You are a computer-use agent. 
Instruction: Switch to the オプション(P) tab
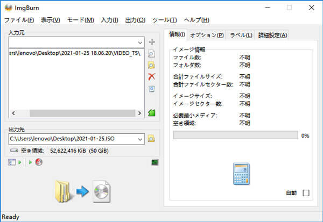[x=207, y=35]
